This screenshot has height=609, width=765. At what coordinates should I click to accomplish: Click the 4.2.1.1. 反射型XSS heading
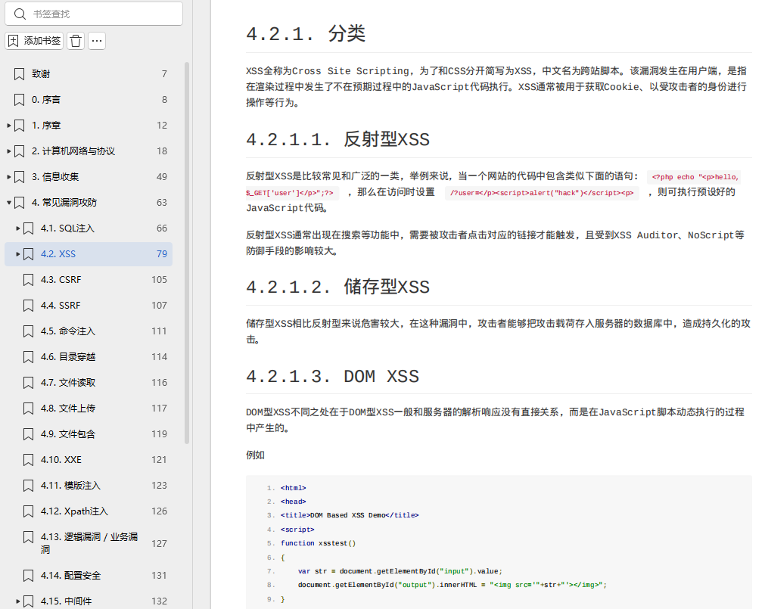pos(337,140)
